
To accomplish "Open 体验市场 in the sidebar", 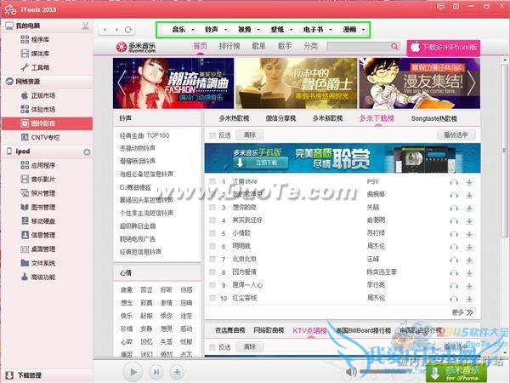I will click(x=38, y=110).
